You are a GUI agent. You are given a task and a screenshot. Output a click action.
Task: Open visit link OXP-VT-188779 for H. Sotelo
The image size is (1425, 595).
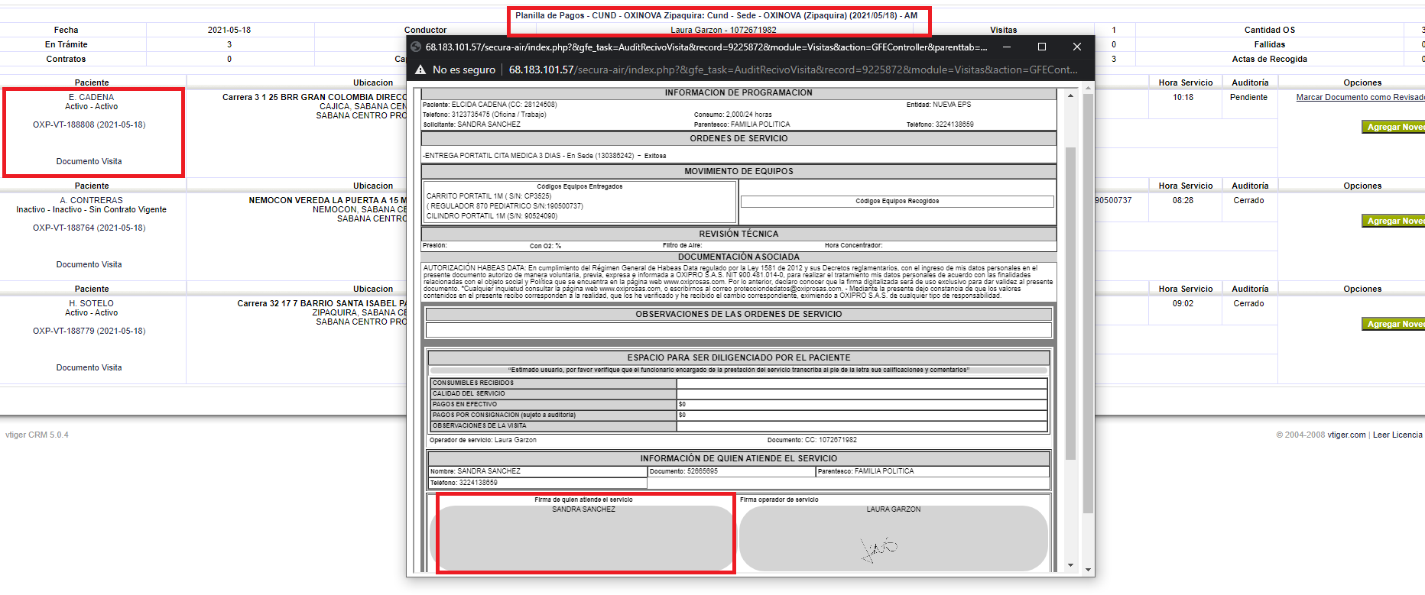coord(89,331)
